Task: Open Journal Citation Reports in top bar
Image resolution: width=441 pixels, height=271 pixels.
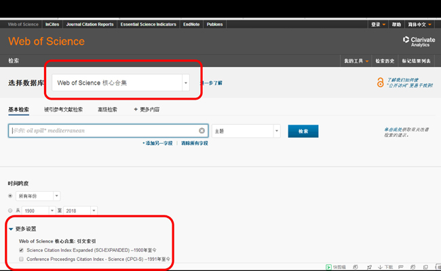Action: click(x=89, y=24)
